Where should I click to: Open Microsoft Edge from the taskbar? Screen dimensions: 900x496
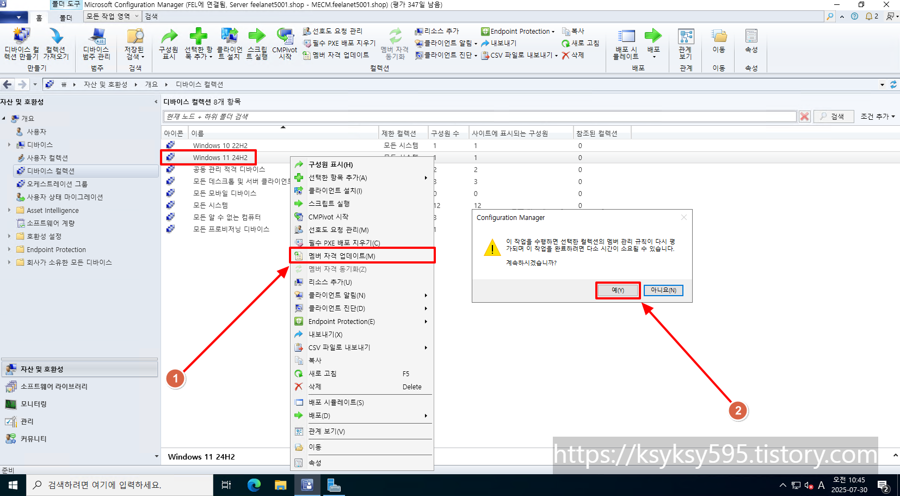tap(254, 485)
